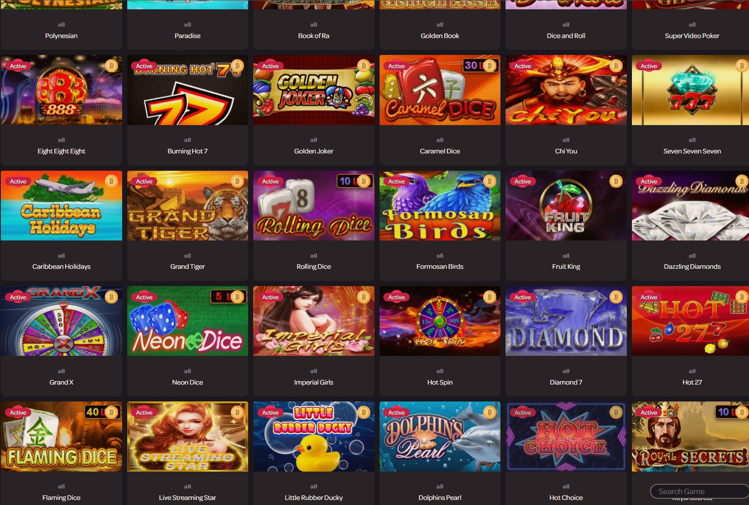
Task: Open the Flaming Dice game thumbnail
Action: pos(61,437)
